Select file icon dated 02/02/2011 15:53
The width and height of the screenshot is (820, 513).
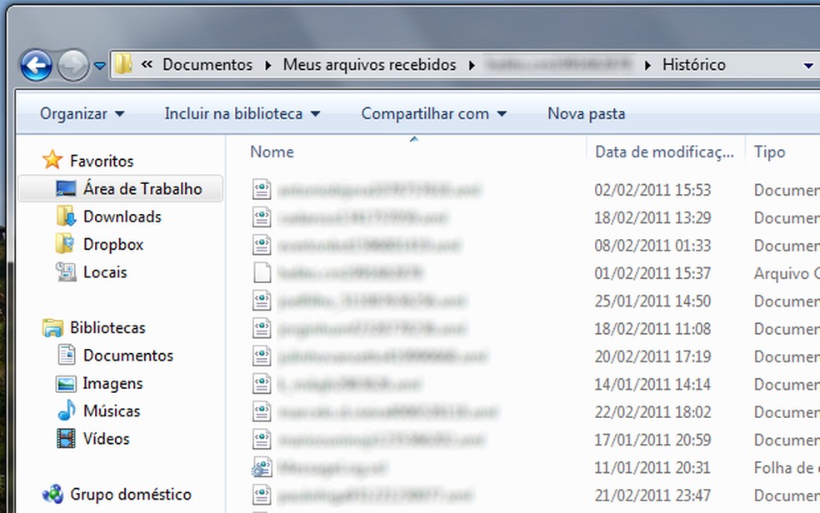pos(262,189)
